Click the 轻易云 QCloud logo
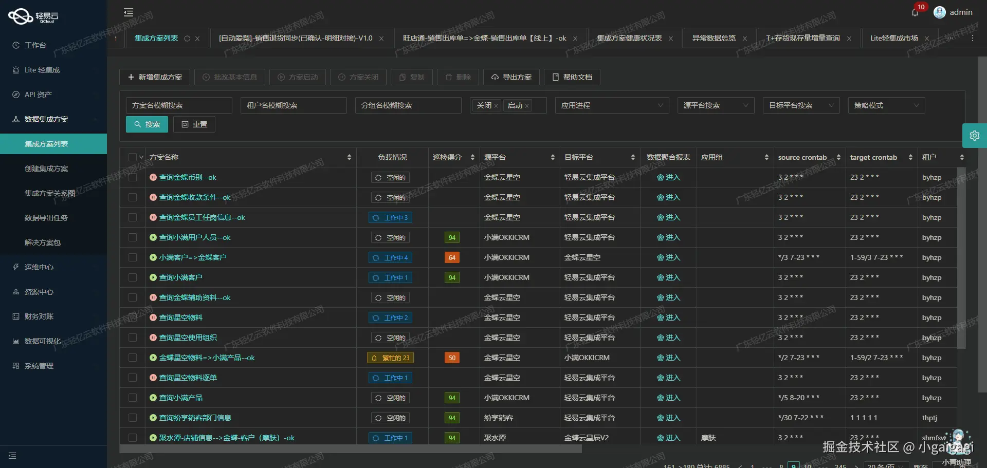987x468 pixels. click(32, 16)
